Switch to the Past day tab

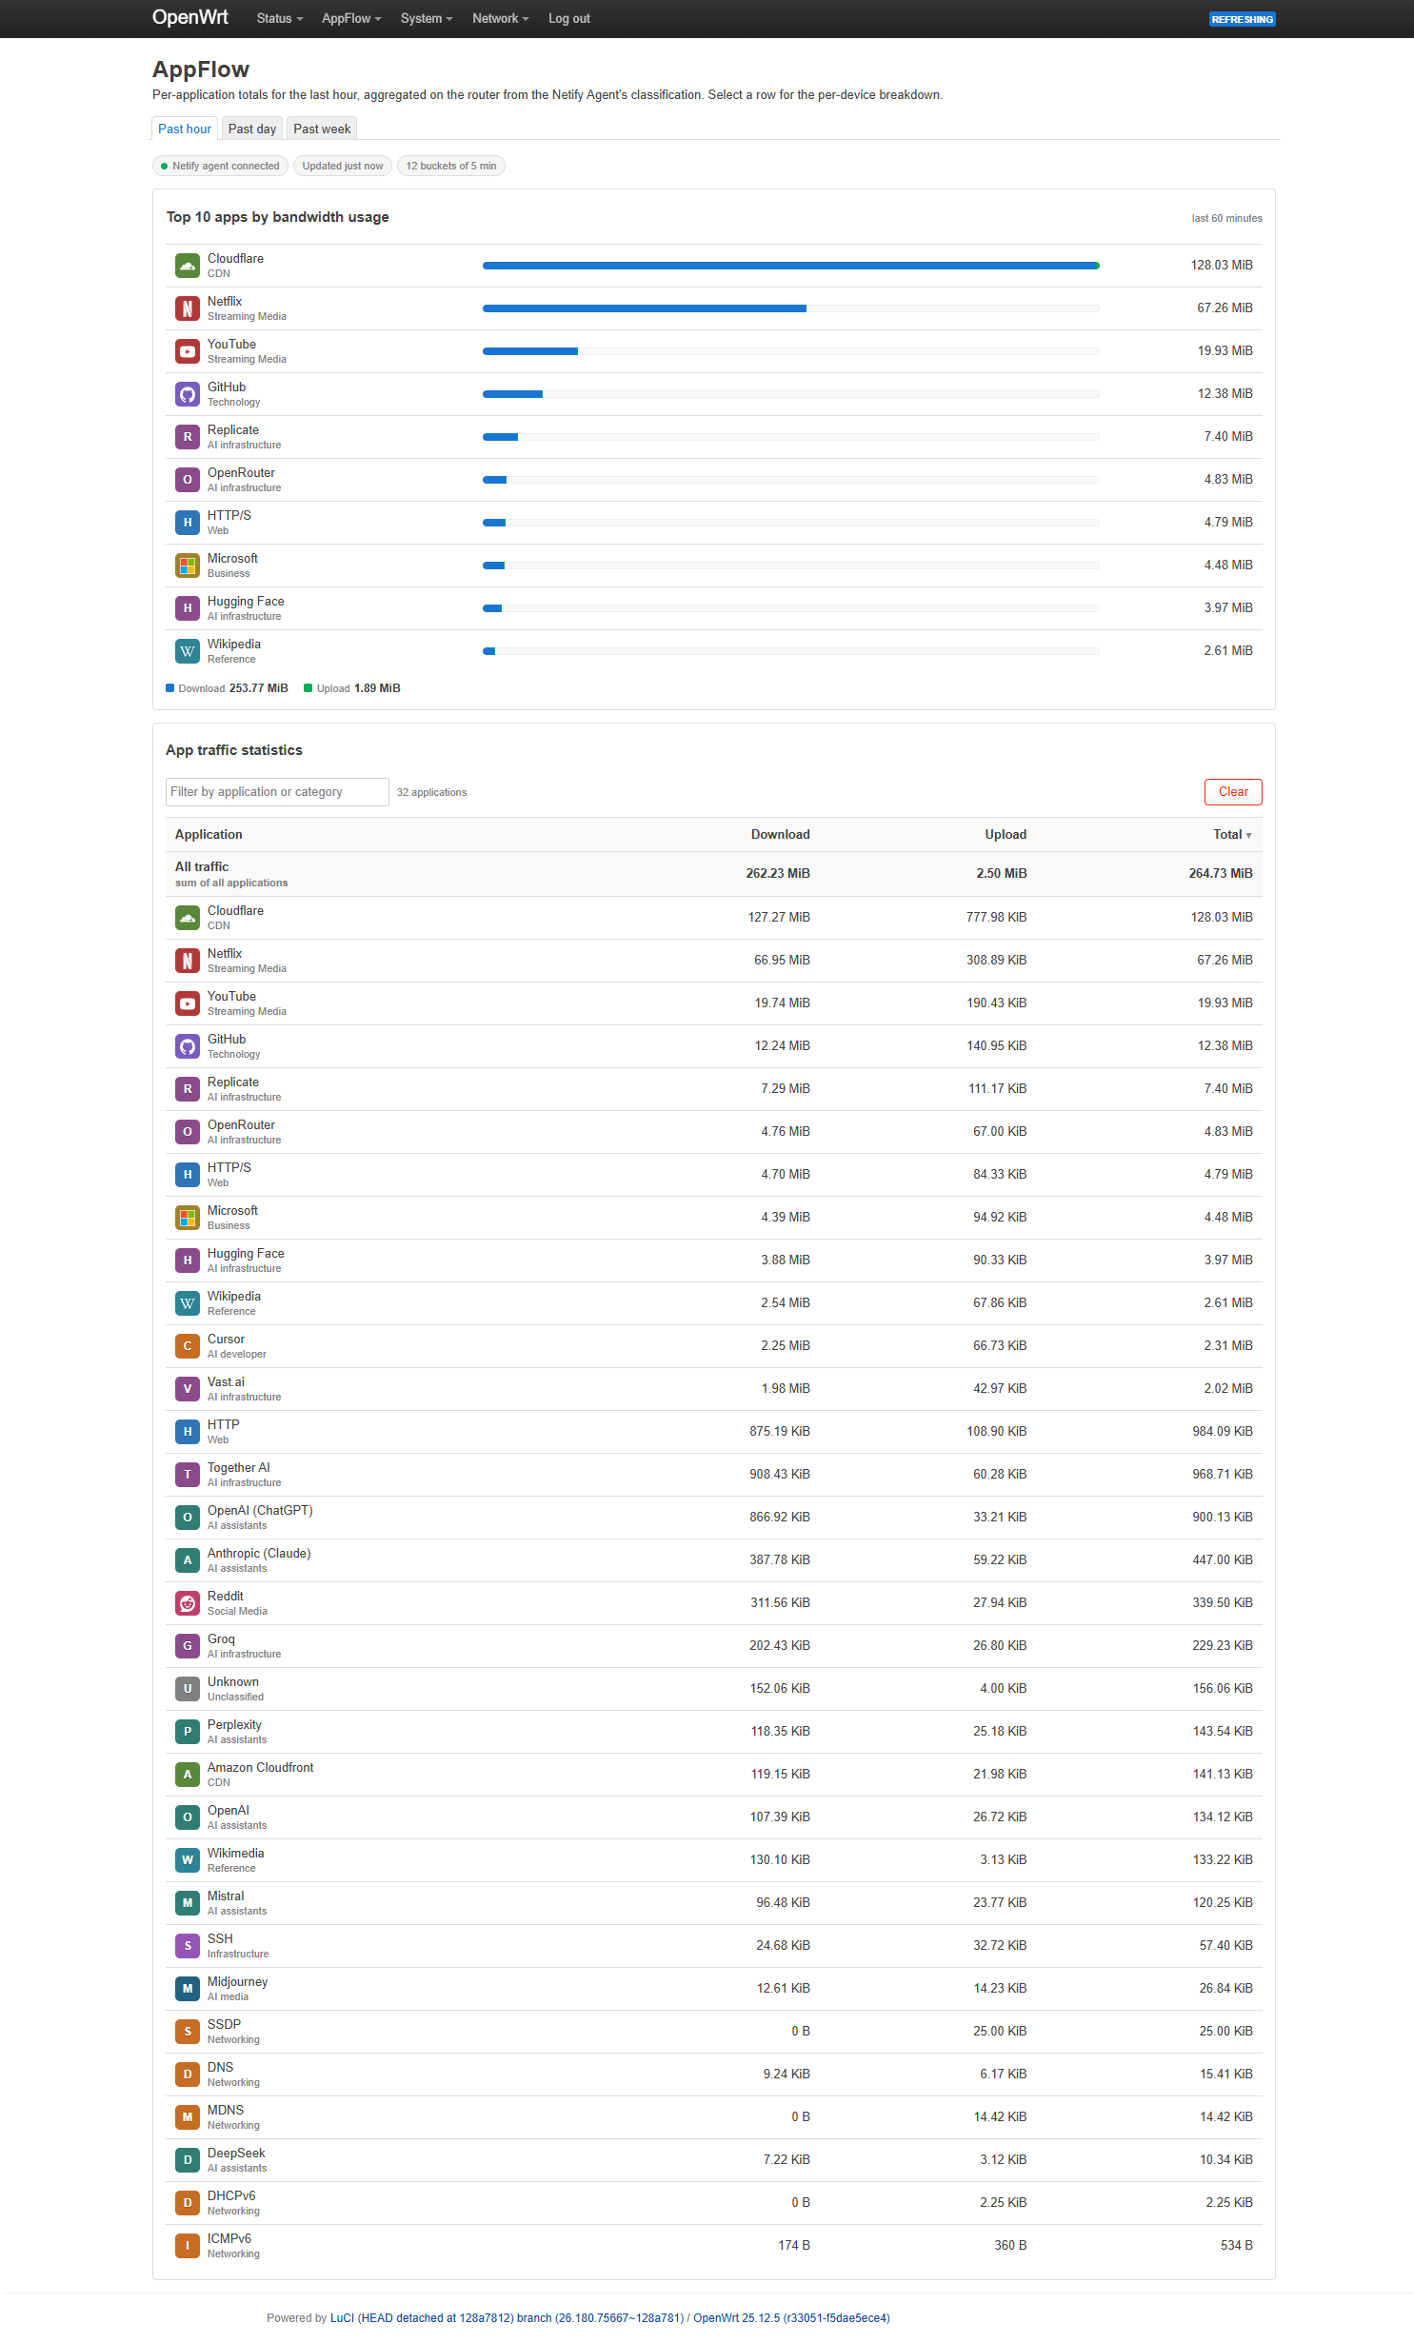click(x=252, y=129)
